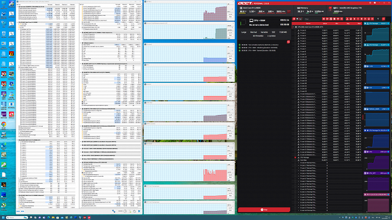This screenshot has width=392, height=220.
Task: Switch OCCT monitoring to graph view icon
Action: pos(301,19)
